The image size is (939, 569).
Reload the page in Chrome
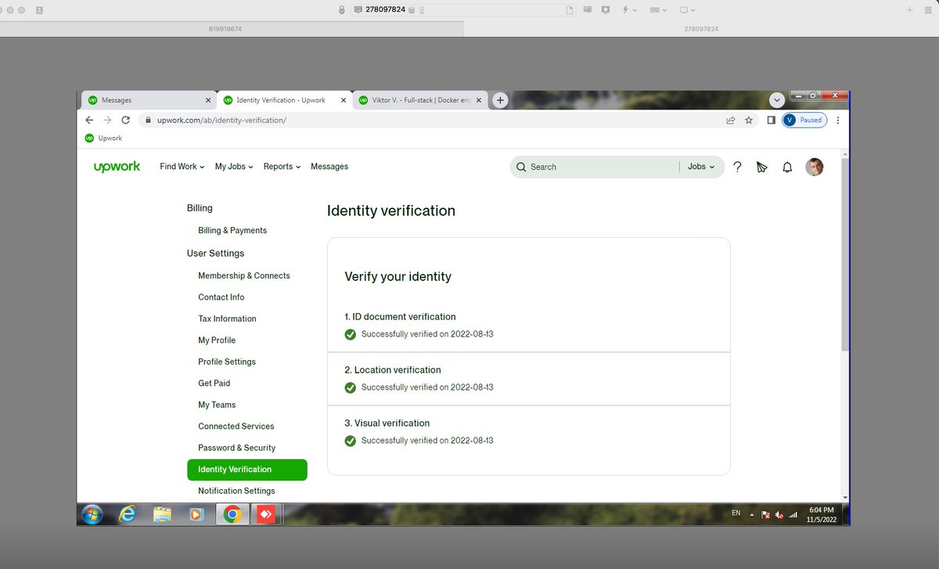click(x=125, y=121)
